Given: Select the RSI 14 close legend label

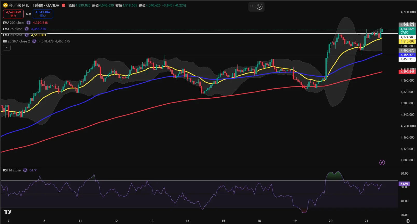Looking at the screenshot, I should click(12, 170).
